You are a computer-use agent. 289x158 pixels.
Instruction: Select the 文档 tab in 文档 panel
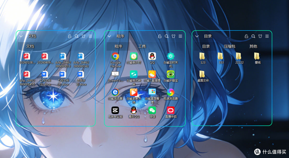tap(30, 46)
